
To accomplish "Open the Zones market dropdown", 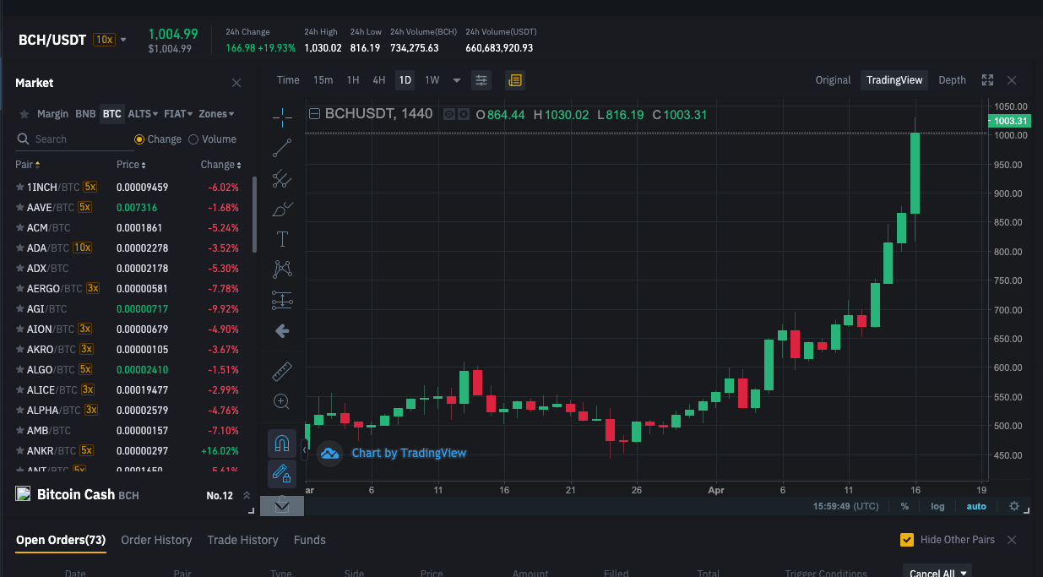I will [x=216, y=113].
